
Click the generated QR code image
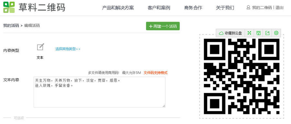coord(242,76)
